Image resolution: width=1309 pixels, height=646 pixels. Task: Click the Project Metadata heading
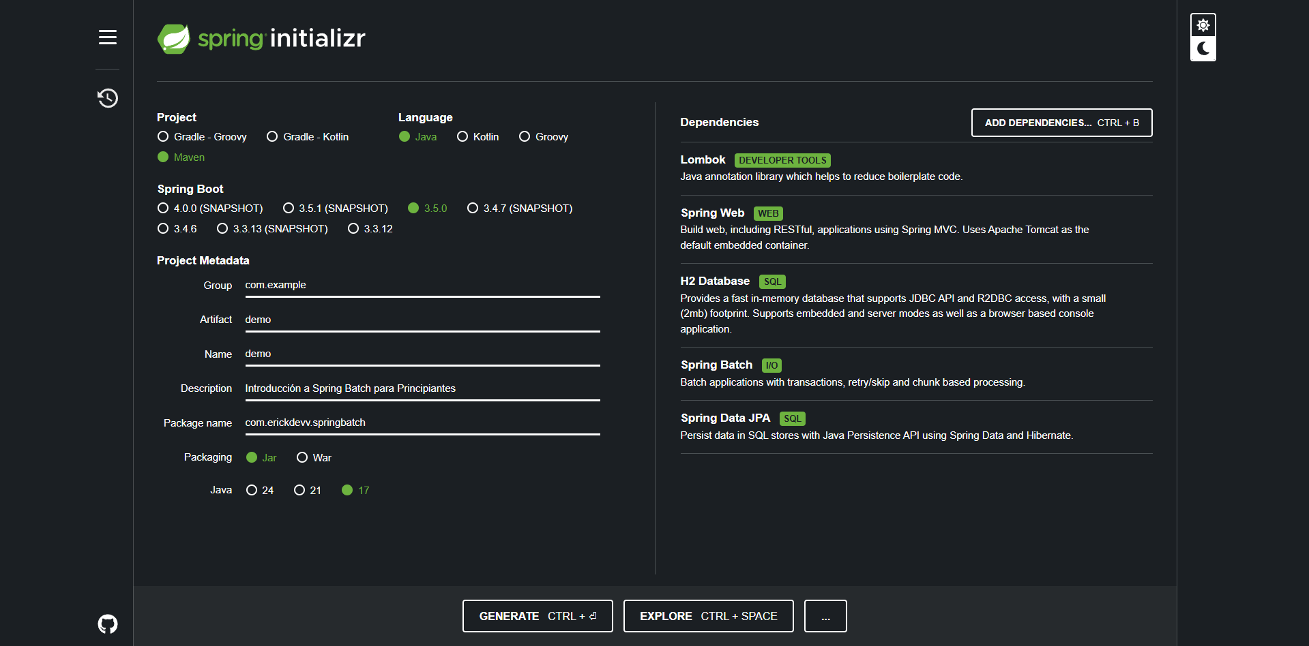[x=203, y=261]
